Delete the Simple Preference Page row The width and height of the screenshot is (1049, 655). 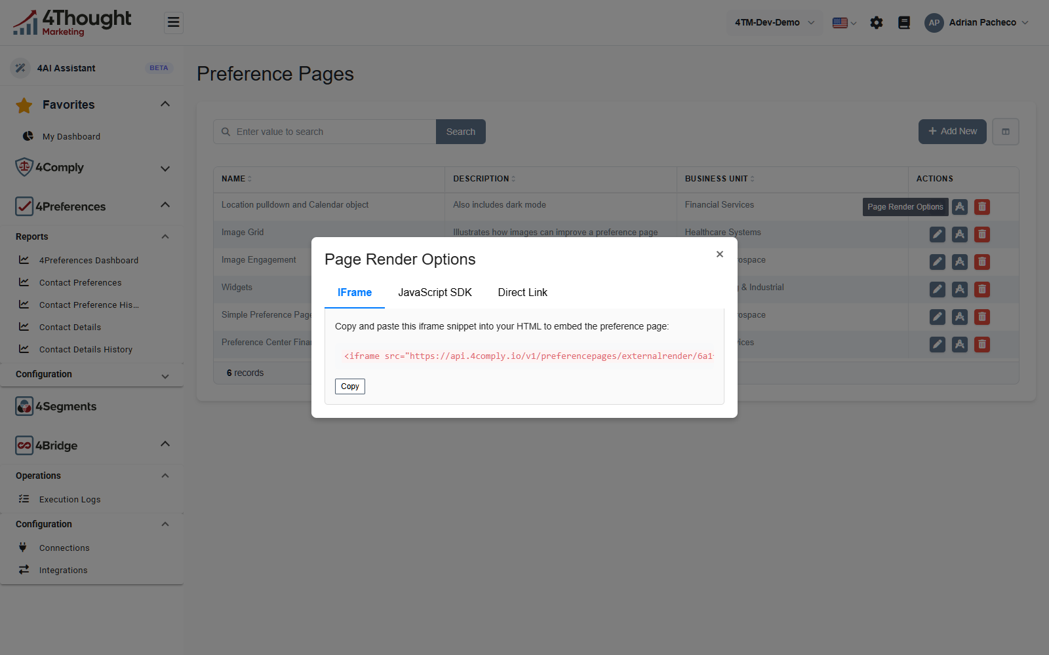pos(982,317)
